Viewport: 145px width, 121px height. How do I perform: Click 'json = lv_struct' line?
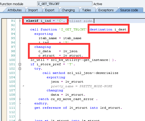[67, 82]
